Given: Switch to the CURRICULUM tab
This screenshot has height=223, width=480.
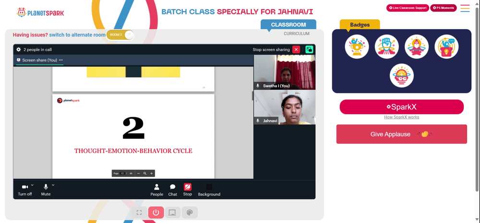Looking at the screenshot, I should point(296,33).
